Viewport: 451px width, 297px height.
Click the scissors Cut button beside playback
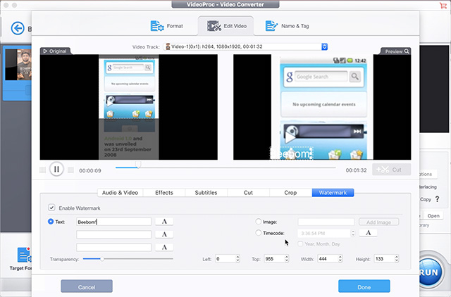coord(391,170)
